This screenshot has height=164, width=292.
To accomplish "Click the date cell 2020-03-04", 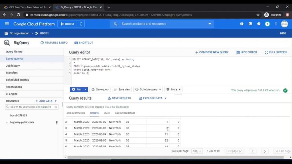I will pyautogui.click(x=99, y=134).
